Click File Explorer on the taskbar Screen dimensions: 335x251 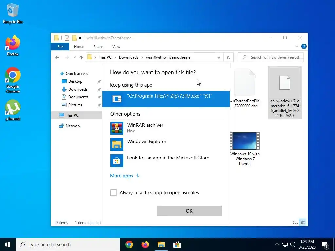click(x=161, y=244)
